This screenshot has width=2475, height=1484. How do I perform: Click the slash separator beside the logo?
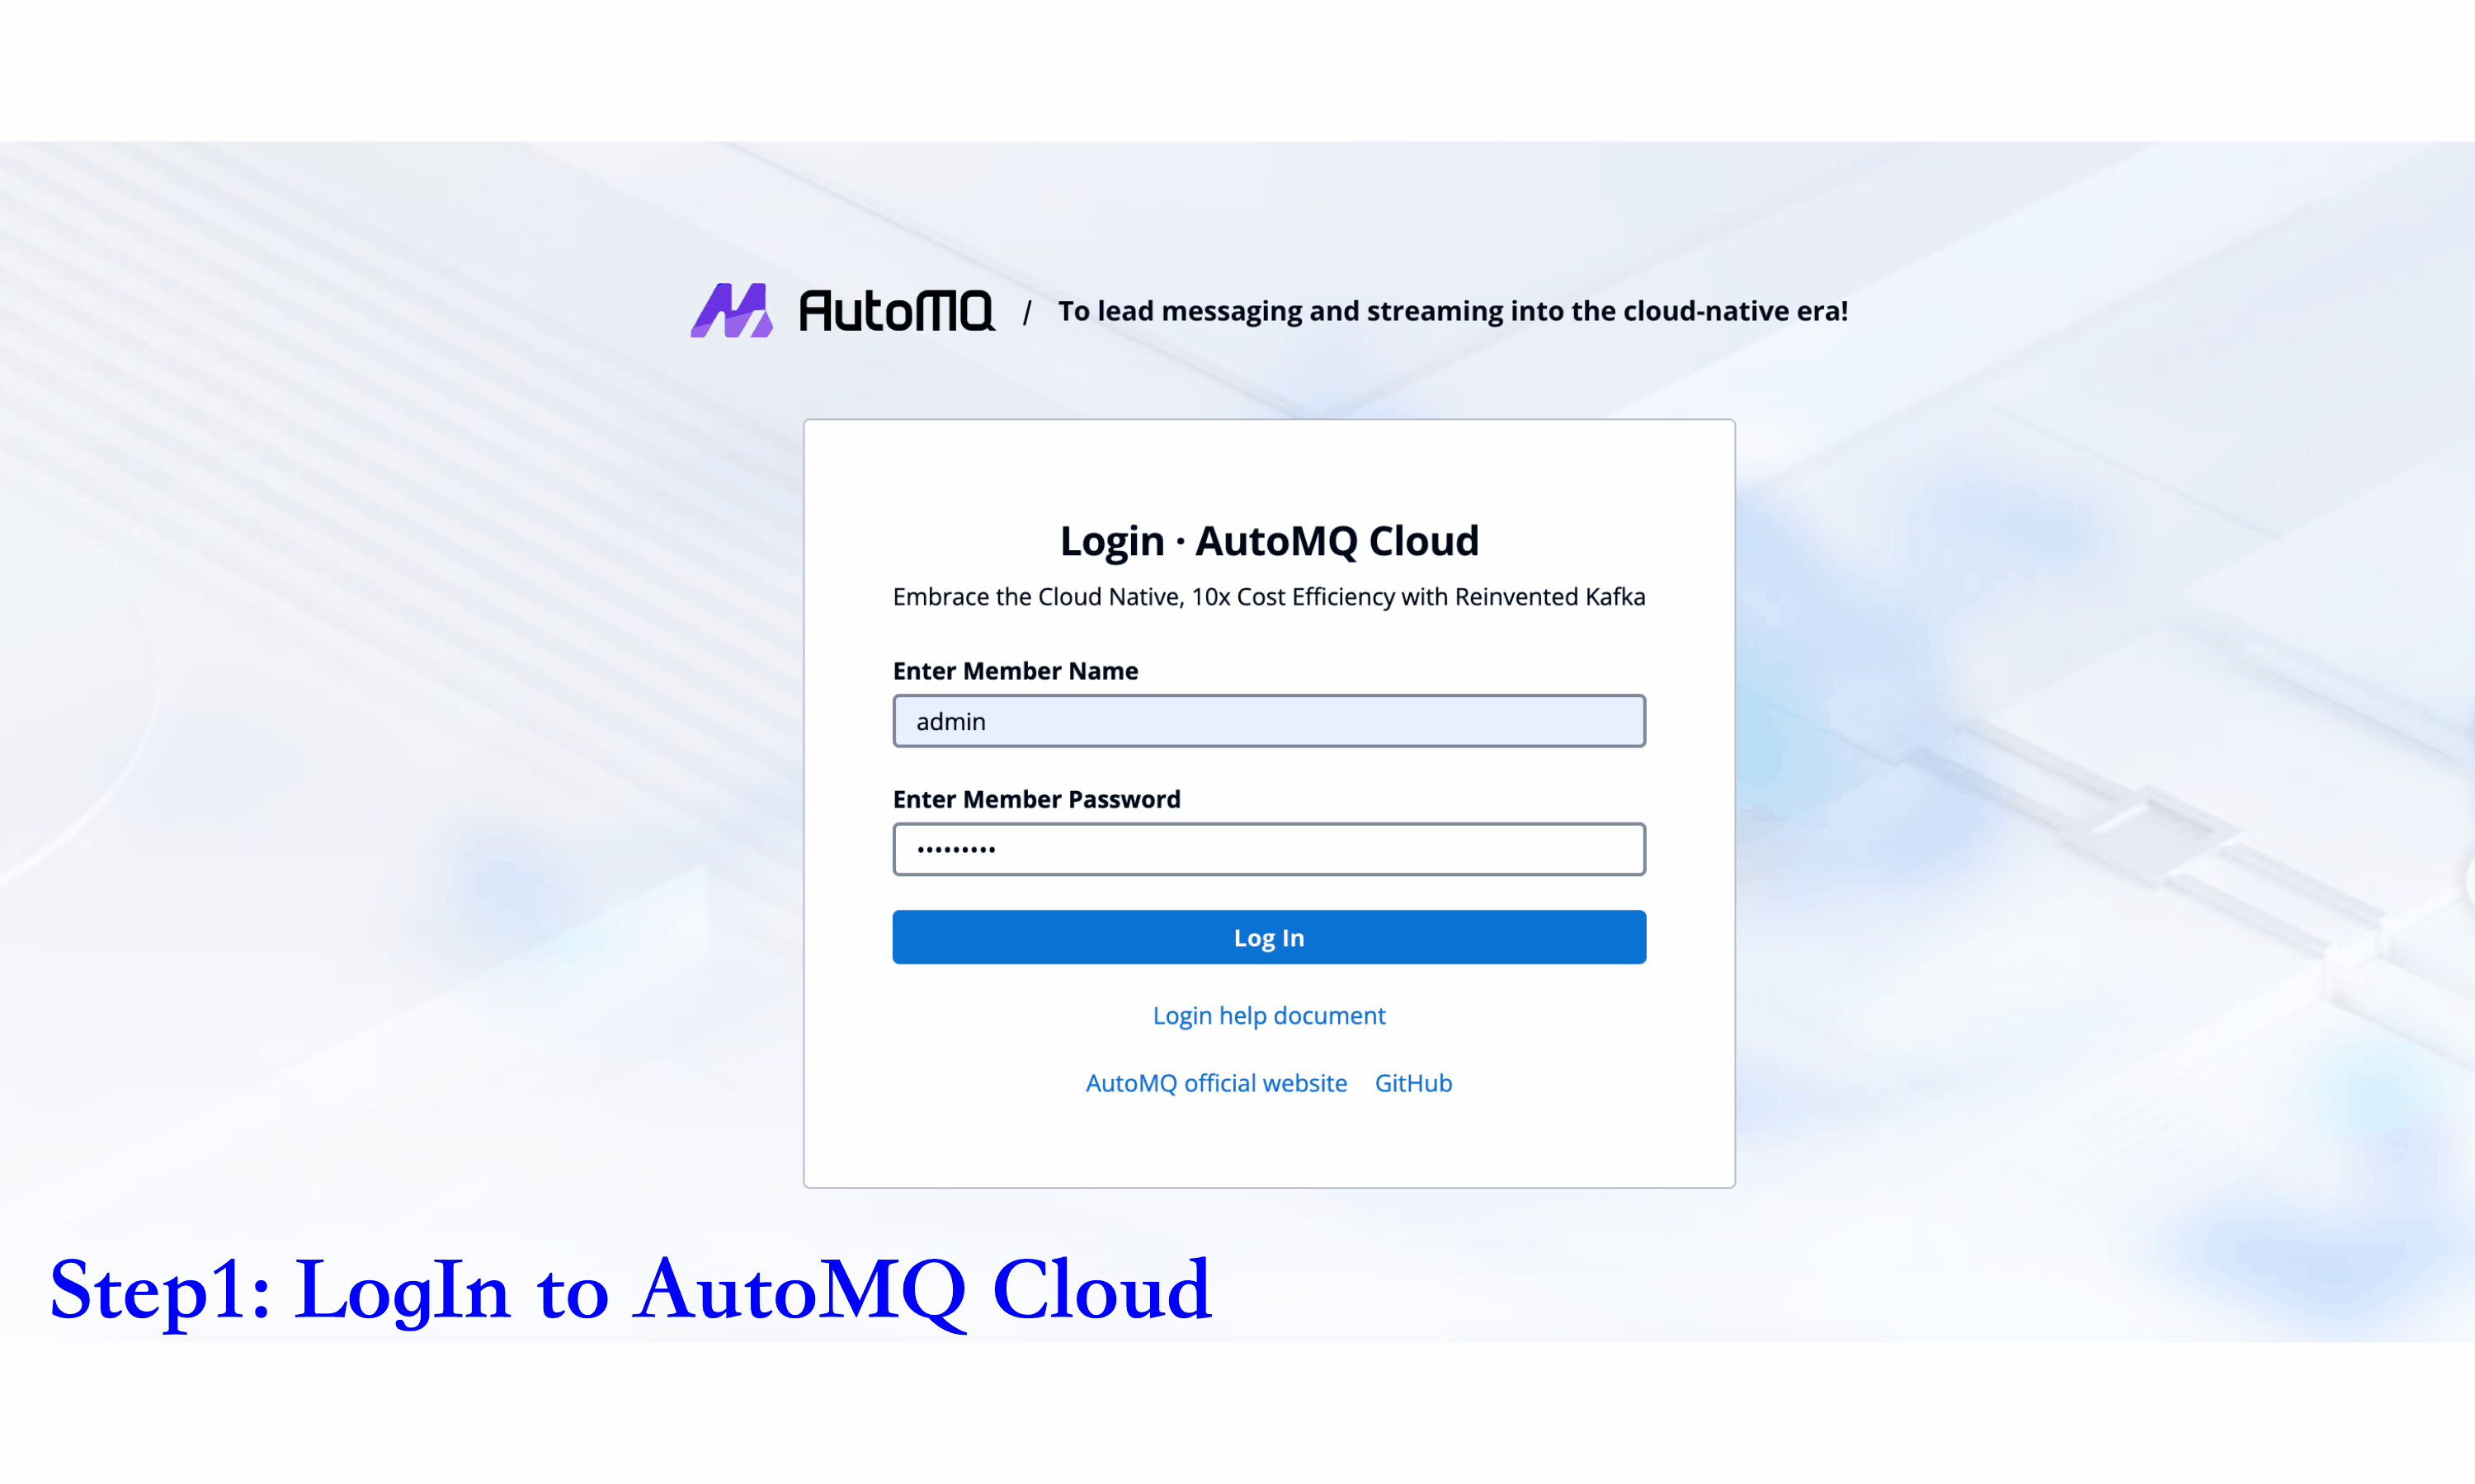click(x=1026, y=313)
